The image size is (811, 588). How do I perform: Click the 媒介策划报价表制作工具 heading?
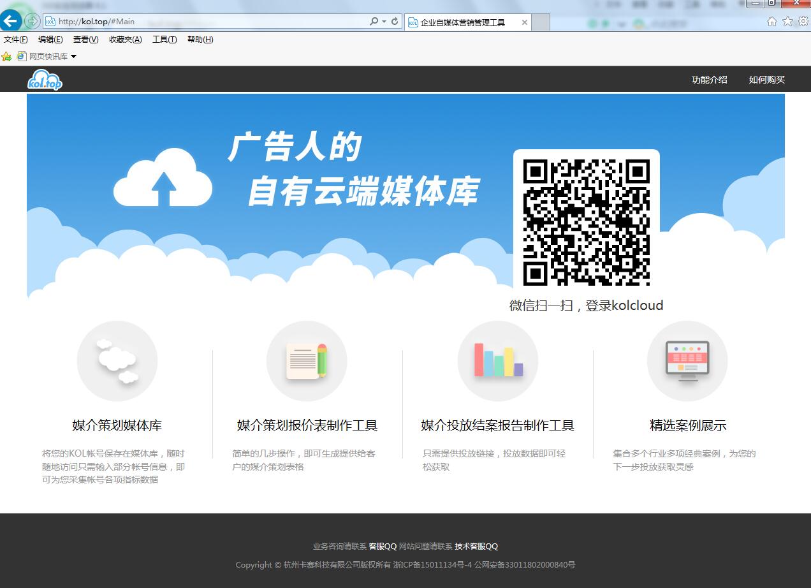(307, 425)
